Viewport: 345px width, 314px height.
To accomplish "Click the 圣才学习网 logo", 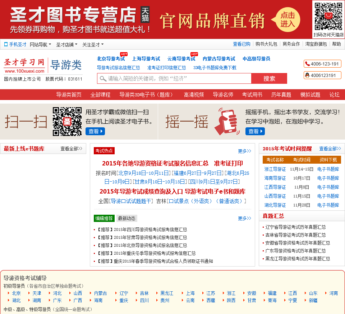I will 24,65.
